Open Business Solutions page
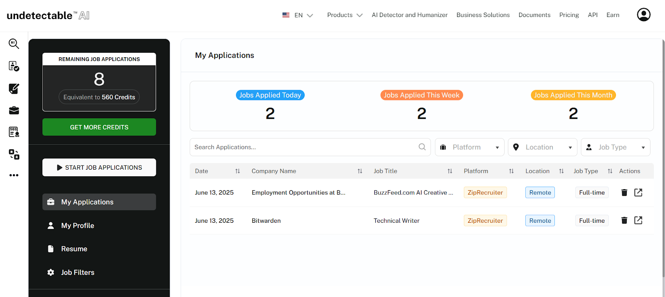The image size is (665, 297). pyautogui.click(x=483, y=15)
